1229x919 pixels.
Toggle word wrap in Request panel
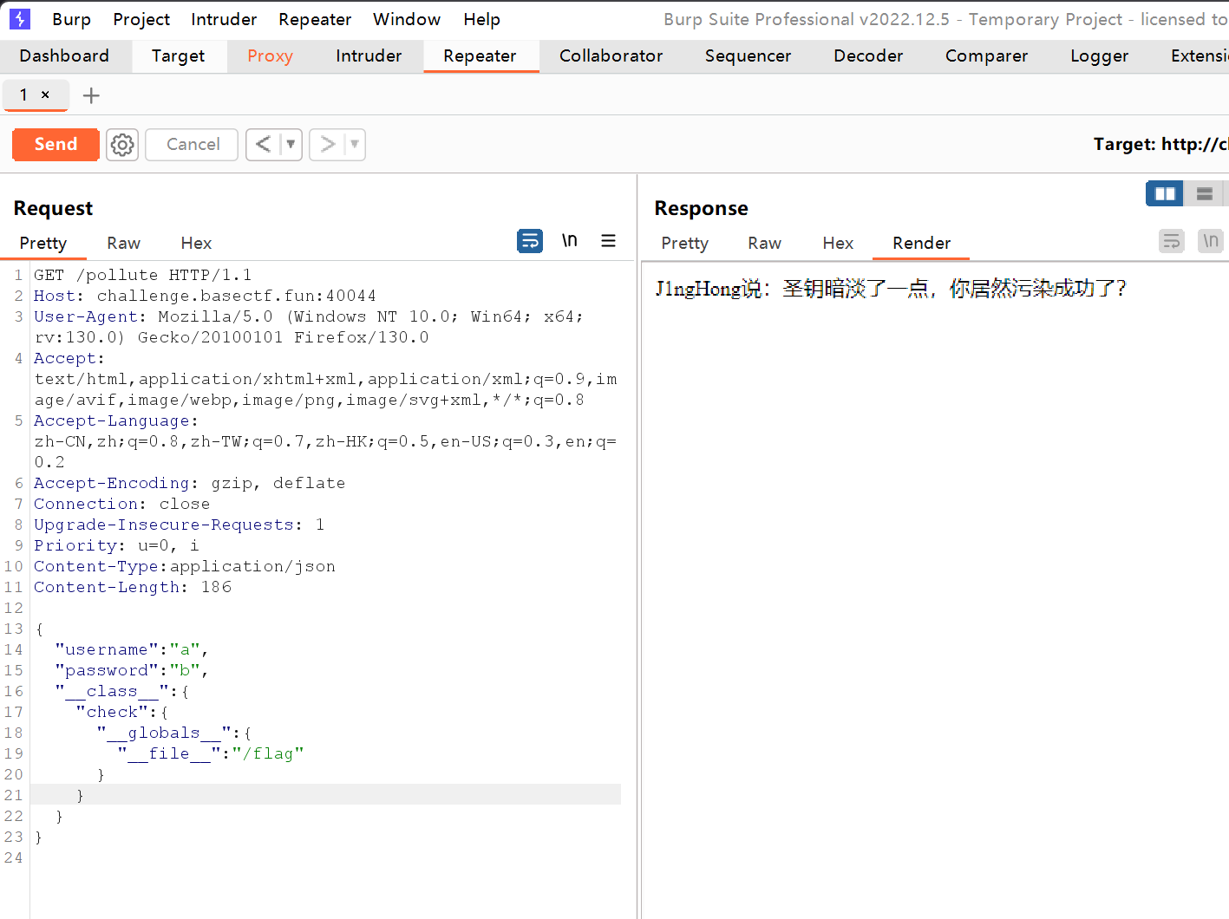530,241
